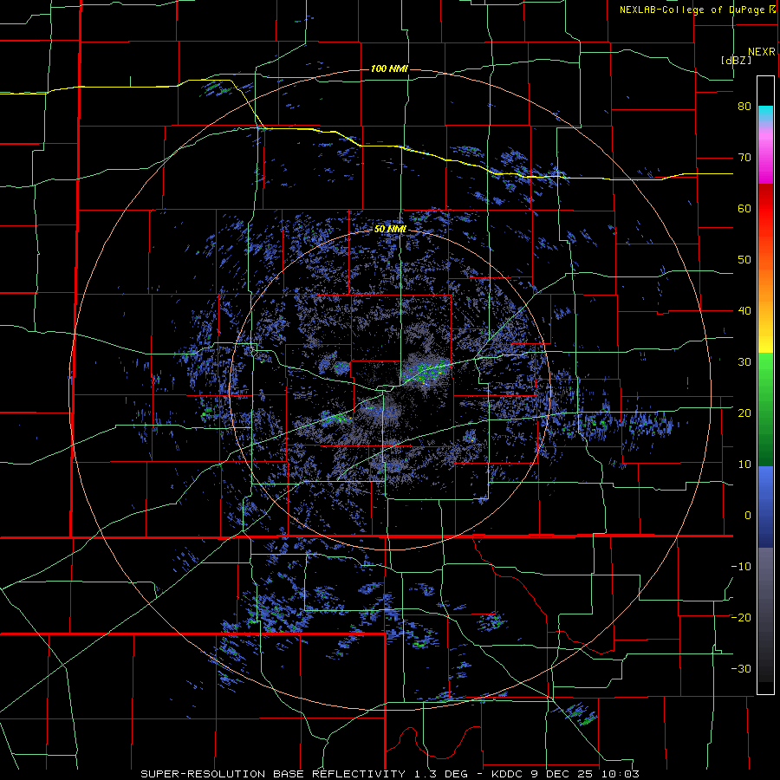
Task: Click the blue band of the color bar
Action: [x=765, y=507]
